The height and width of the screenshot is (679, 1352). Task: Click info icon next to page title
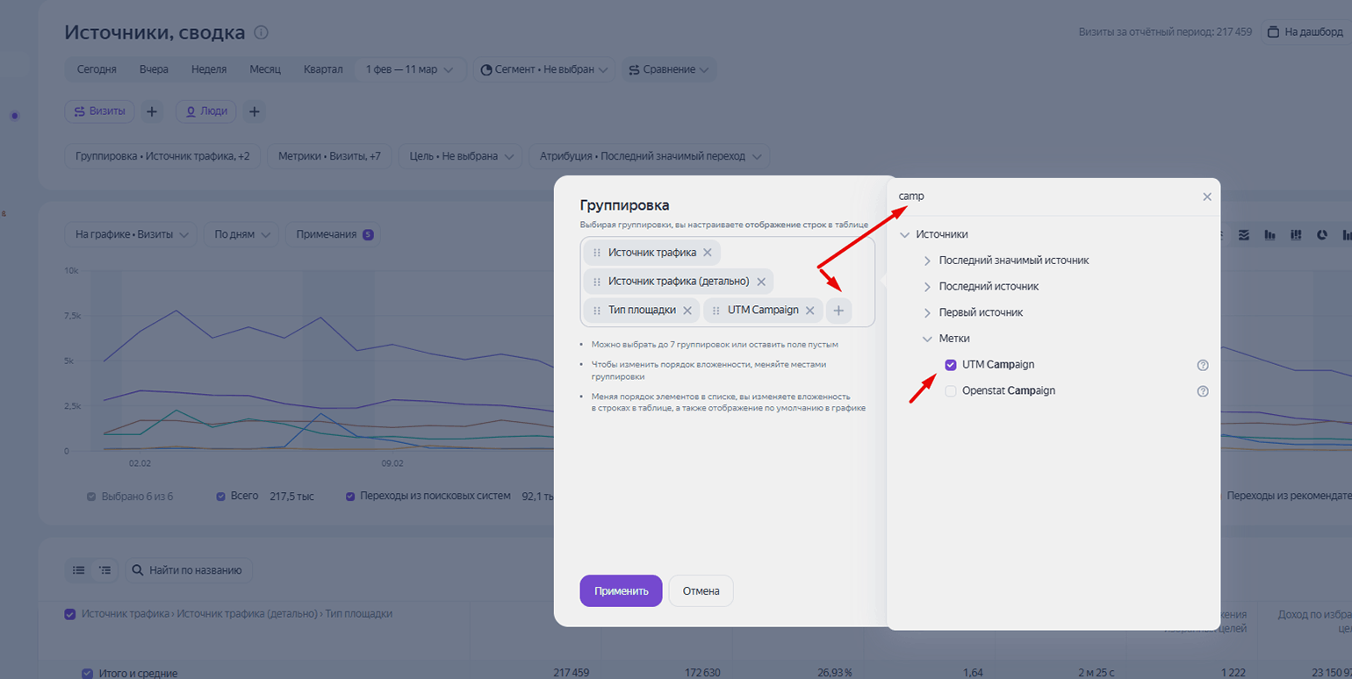(x=261, y=33)
